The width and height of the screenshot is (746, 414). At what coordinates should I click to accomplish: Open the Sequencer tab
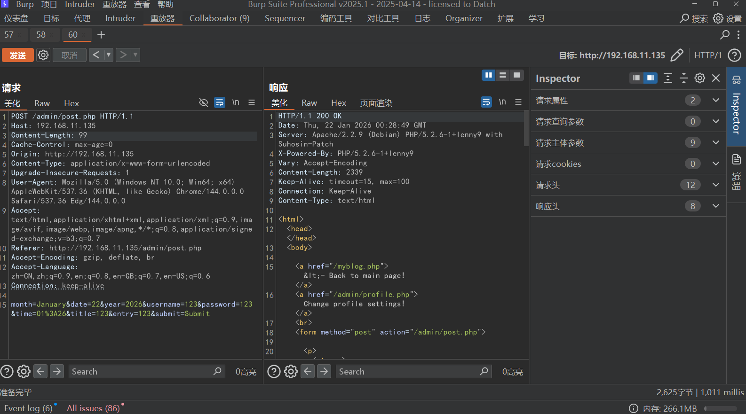285,18
